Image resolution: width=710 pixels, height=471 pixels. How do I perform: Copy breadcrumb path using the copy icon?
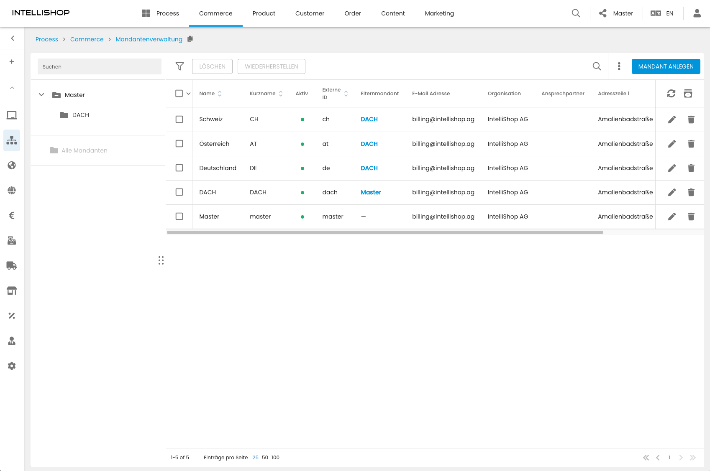click(190, 39)
